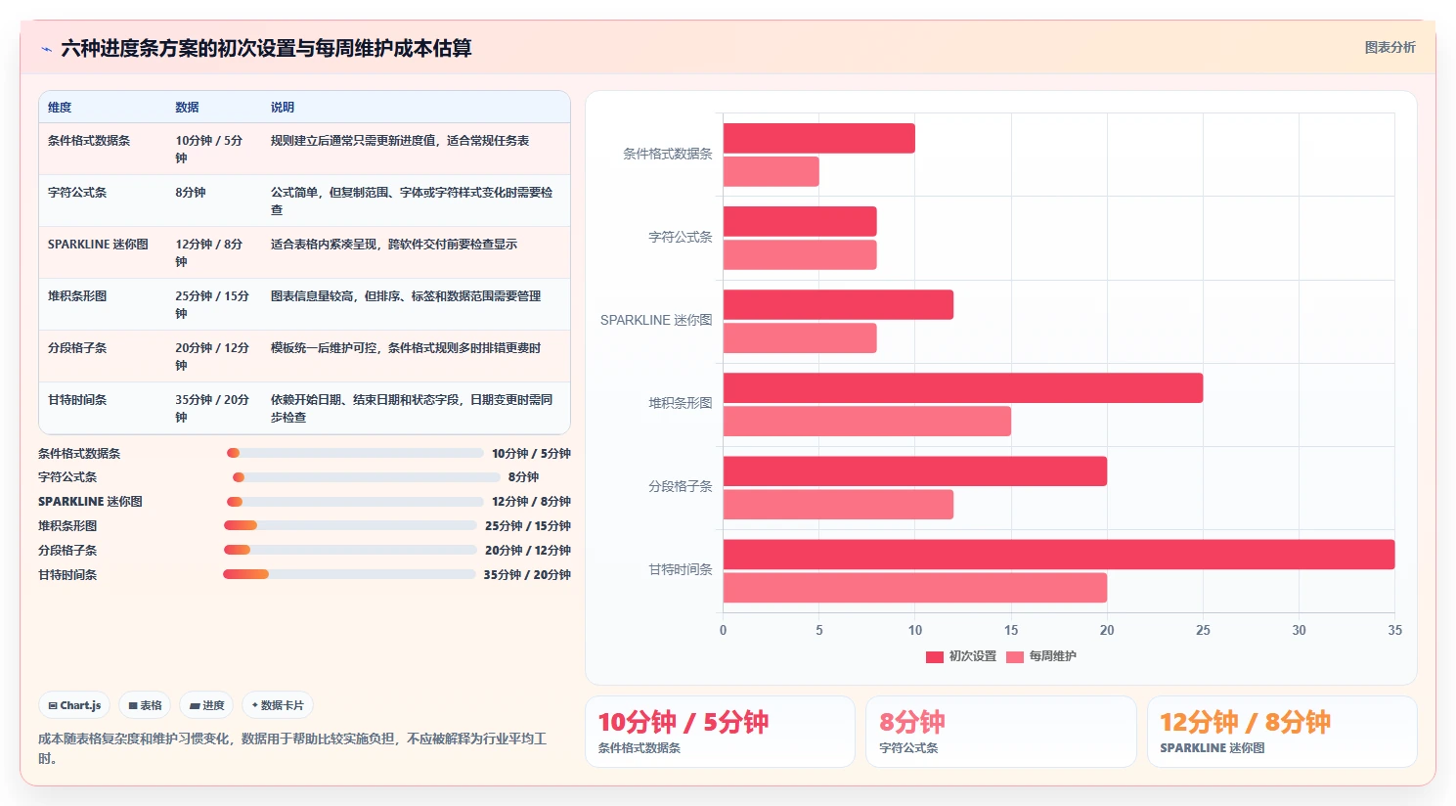Click description starting 公式简单，但复制范围
Viewport: 1456px width, 806px height.
coord(412,201)
